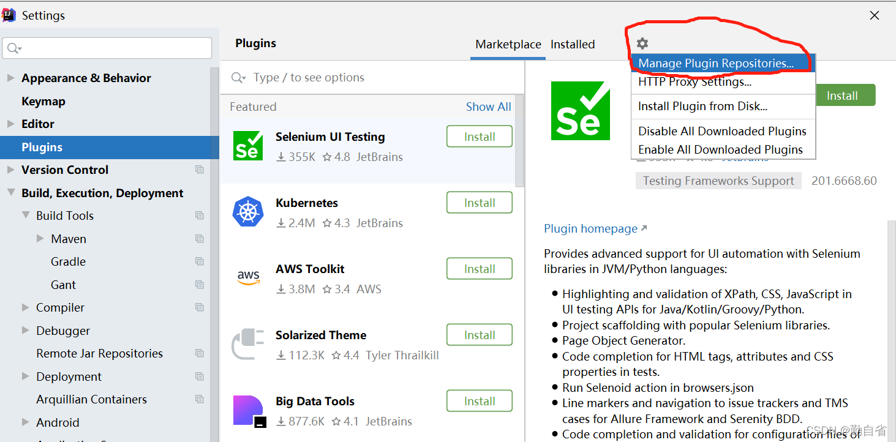Select Install Plugin from Disk
Viewport: 896px width, 442px height.
[723, 107]
